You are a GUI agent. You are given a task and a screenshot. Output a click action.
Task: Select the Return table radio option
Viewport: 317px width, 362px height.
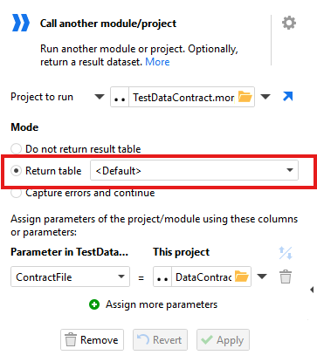tap(16, 171)
